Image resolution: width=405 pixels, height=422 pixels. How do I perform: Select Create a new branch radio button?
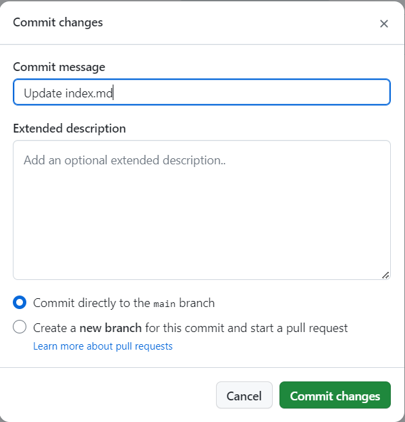20,327
